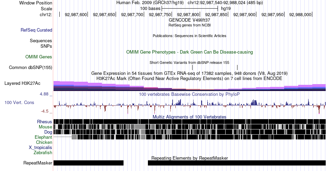Select the Mouse alignment row label
Viewport: 326px width, 171px height.
tap(45, 127)
